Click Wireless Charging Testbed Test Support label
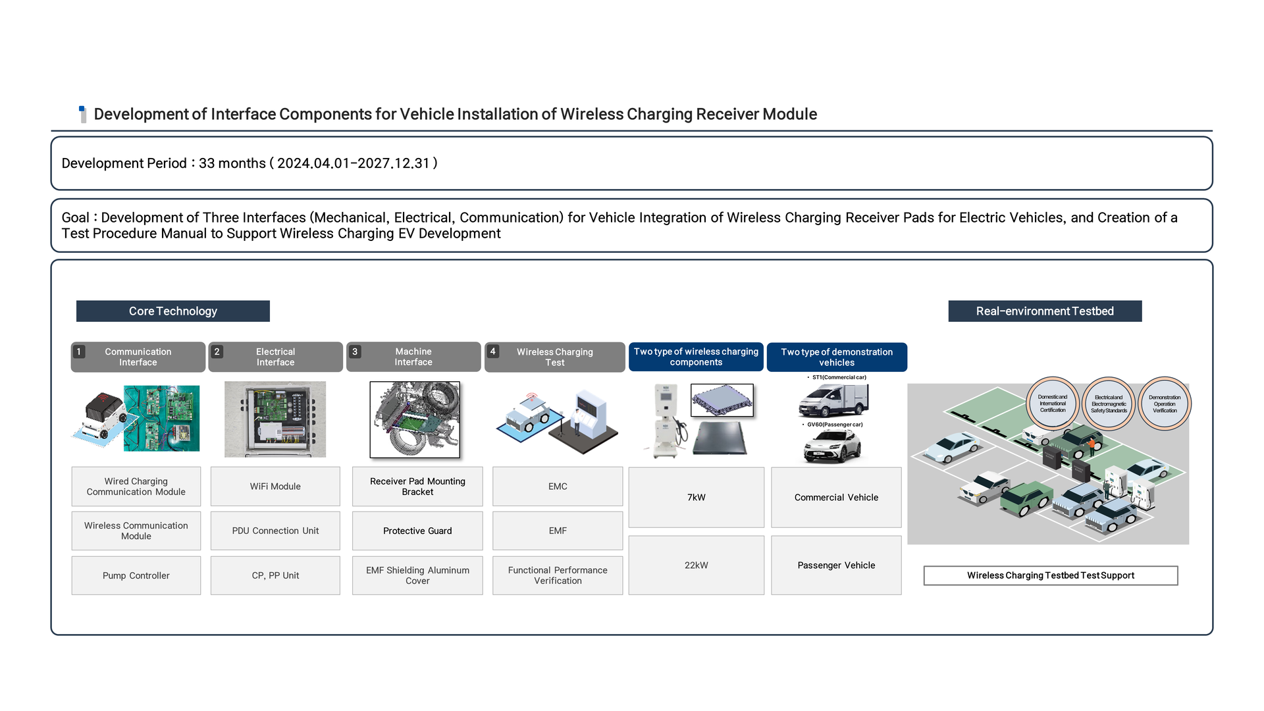The image size is (1264, 711). coord(1050,575)
